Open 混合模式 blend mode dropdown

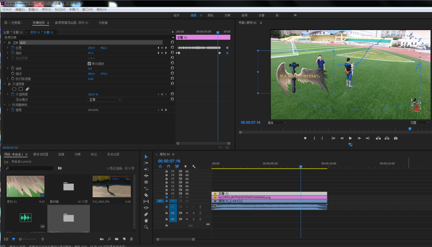(105, 99)
